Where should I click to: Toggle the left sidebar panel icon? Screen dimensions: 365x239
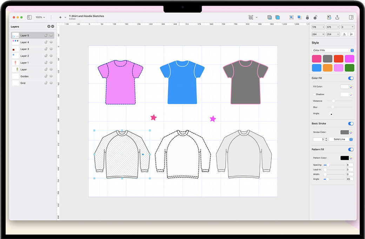[x=29, y=17]
